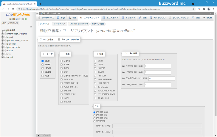Viewport: 217px width, 137px height.
Task: Select the REQUIRE SSL radio button
Action: coord(94,115)
